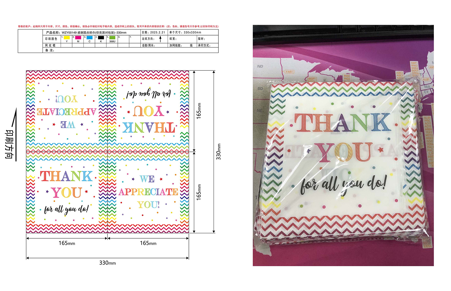The image size is (451, 291).
Task: Select the upright THANK YOU napkin panel
Action: tap(67, 193)
